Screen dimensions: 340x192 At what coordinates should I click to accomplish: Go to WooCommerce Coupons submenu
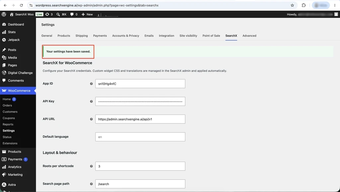coord(9,118)
